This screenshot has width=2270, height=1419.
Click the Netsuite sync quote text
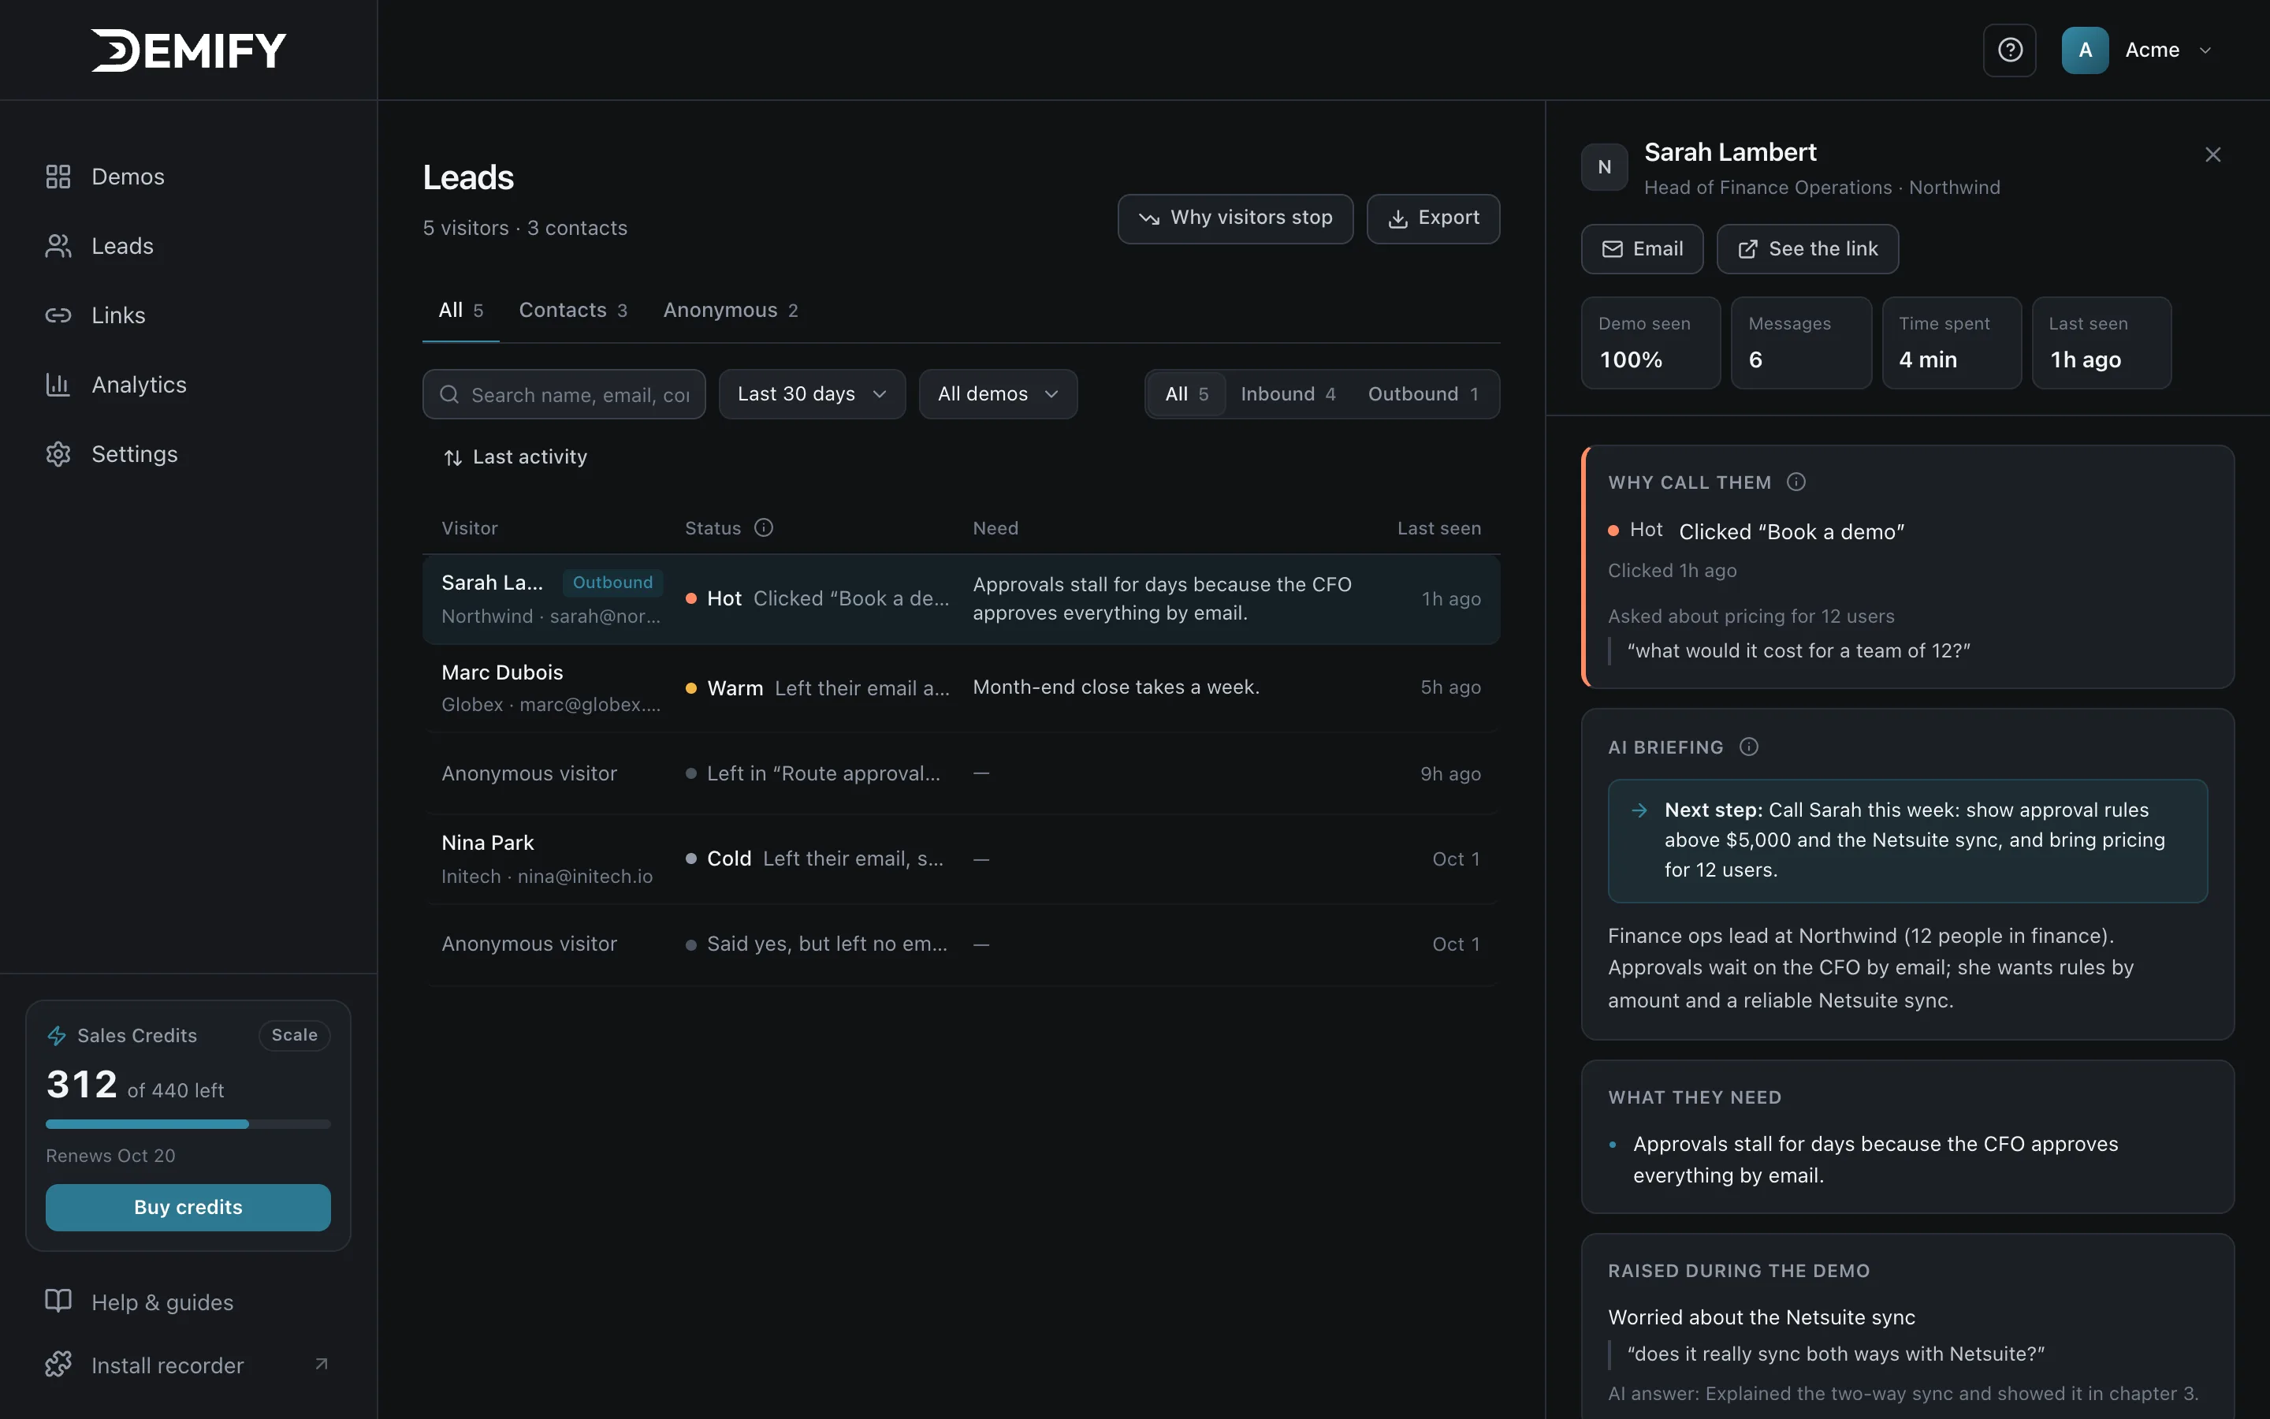tap(1836, 1354)
